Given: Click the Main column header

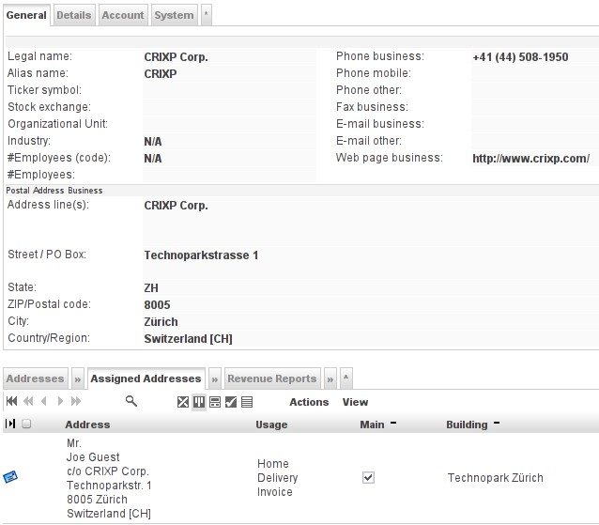Looking at the screenshot, I should pos(372,425).
